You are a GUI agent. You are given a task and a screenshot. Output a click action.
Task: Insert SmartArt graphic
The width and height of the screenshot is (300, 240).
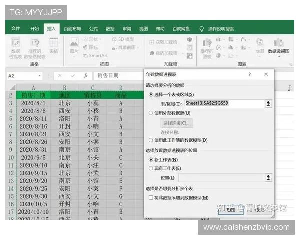(x=95, y=55)
